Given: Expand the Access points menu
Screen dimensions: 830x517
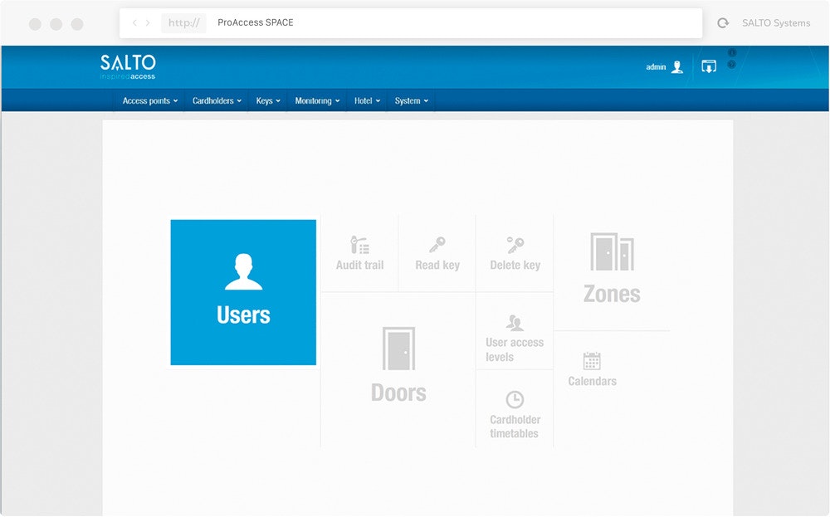Looking at the screenshot, I should pyautogui.click(x=150, y=101).
